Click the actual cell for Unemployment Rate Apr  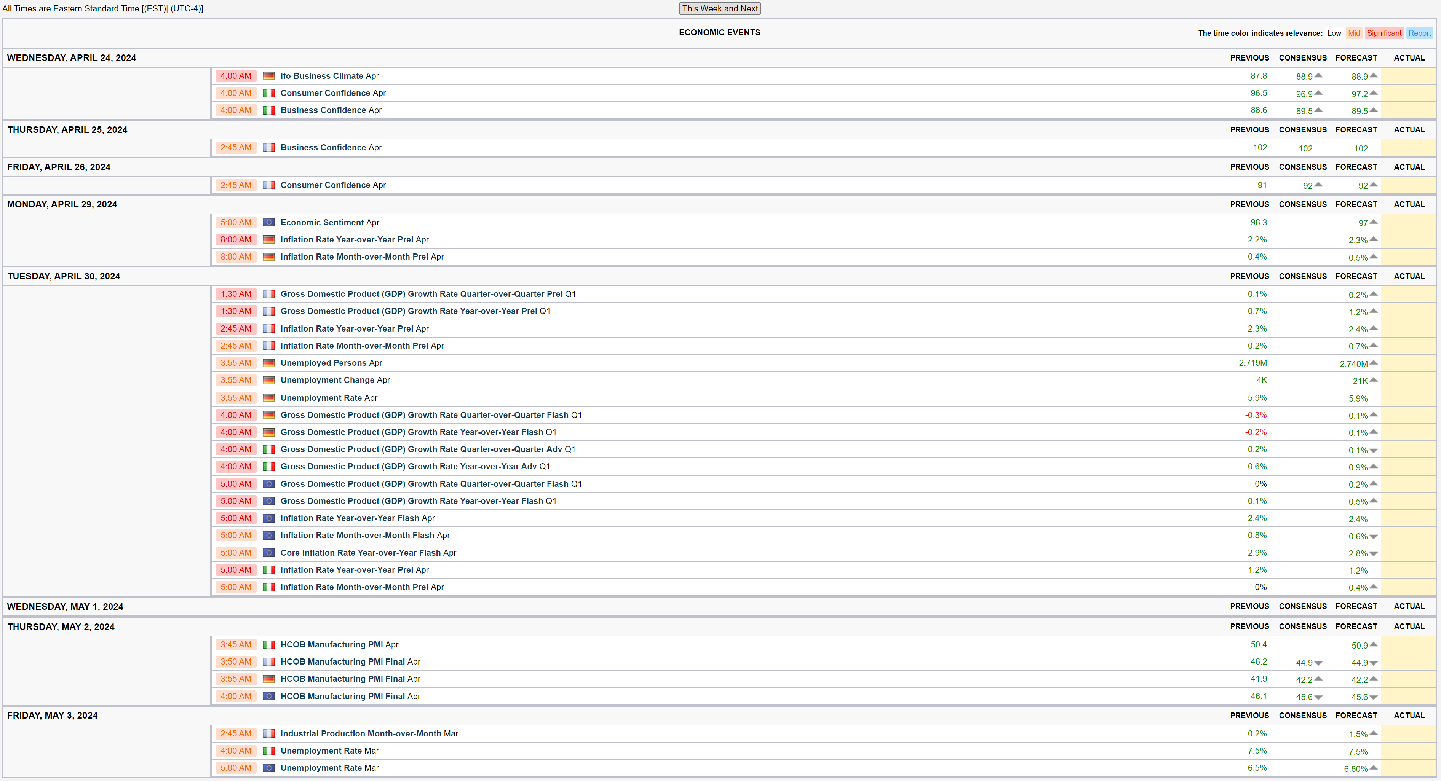click(x=1408, y=398)
